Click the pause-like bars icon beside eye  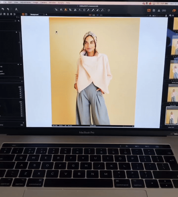173,15
